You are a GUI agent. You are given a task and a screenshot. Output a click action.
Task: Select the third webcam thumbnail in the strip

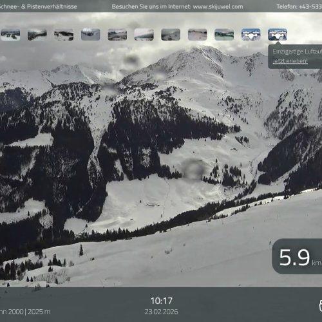[x=64, y=35]
